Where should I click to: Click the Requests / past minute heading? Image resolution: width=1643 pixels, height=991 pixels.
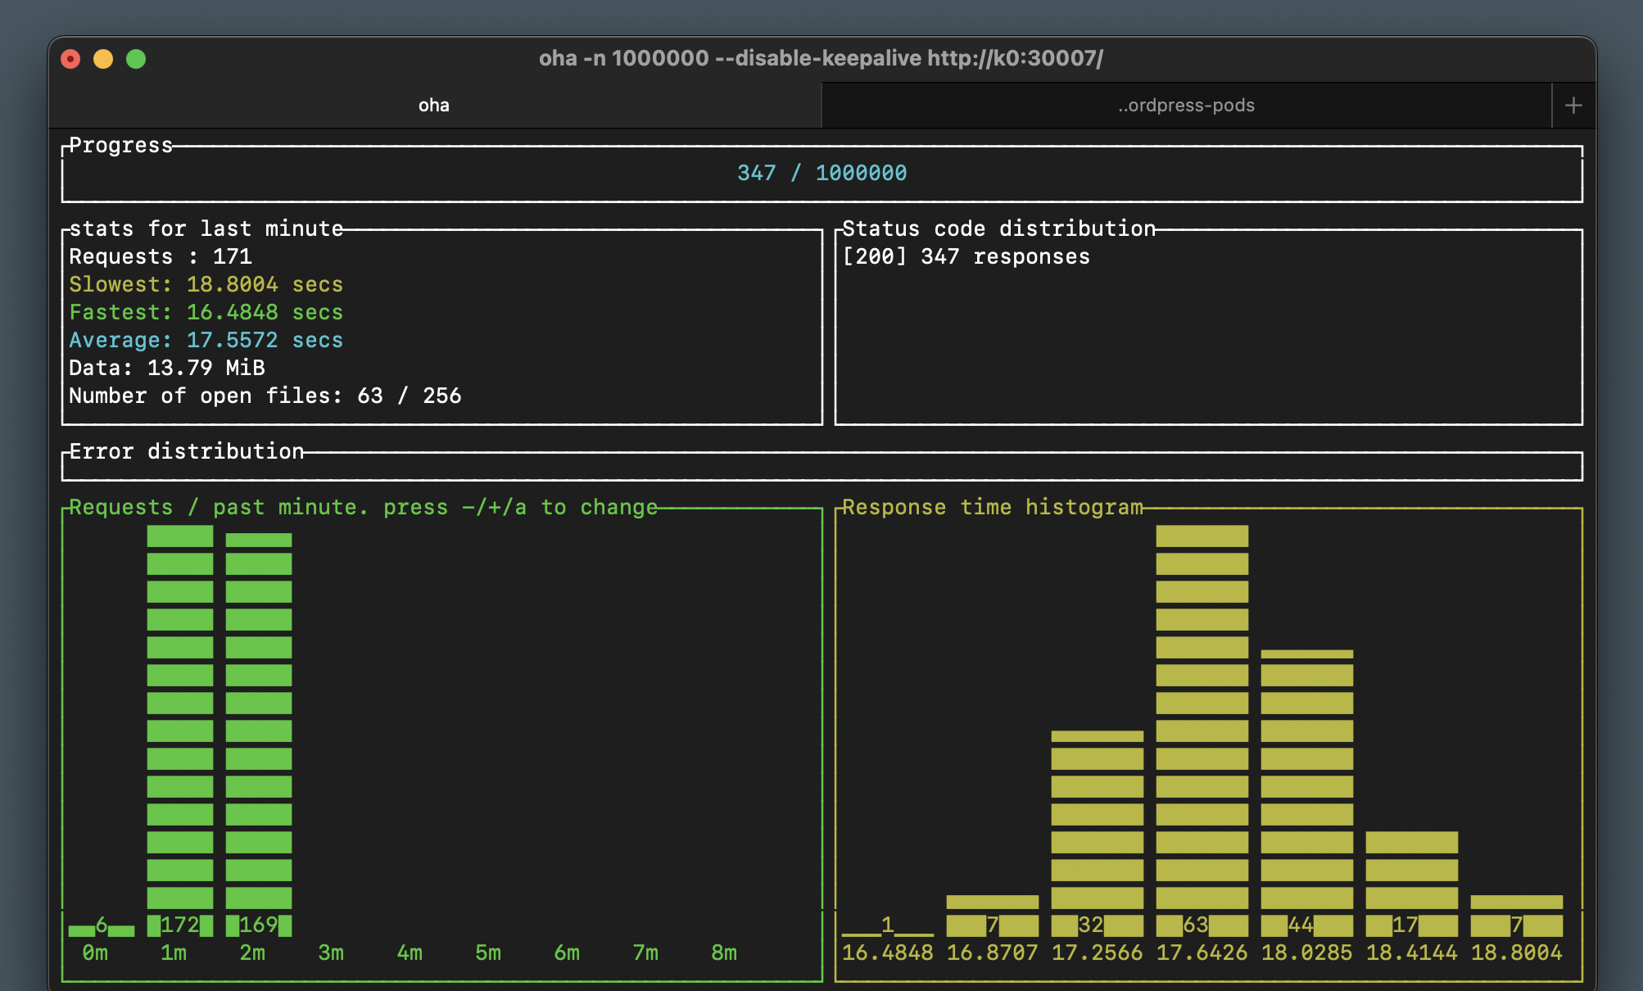pos(363,507)
